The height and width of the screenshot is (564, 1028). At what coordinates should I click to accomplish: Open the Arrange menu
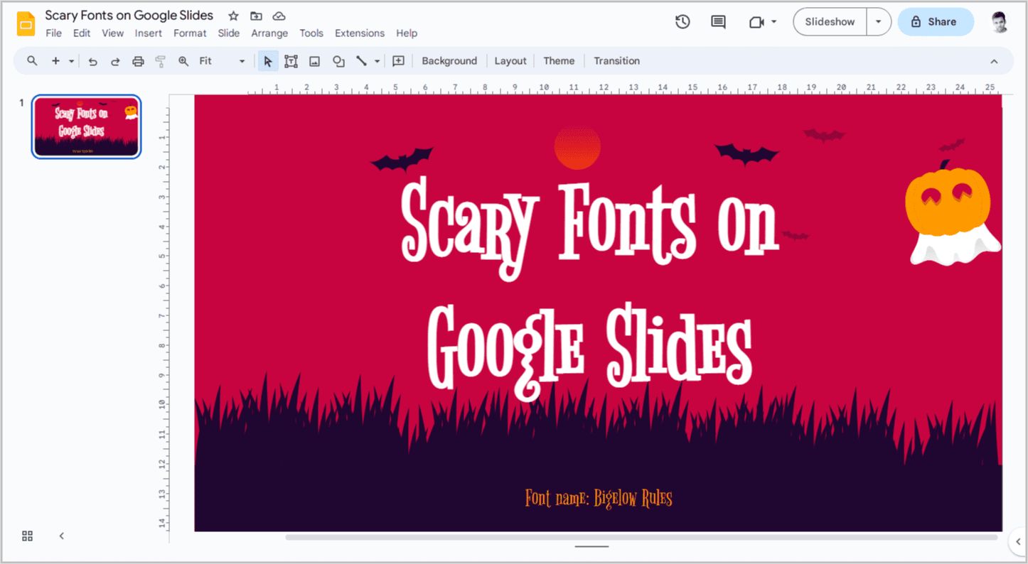(269, 33)
